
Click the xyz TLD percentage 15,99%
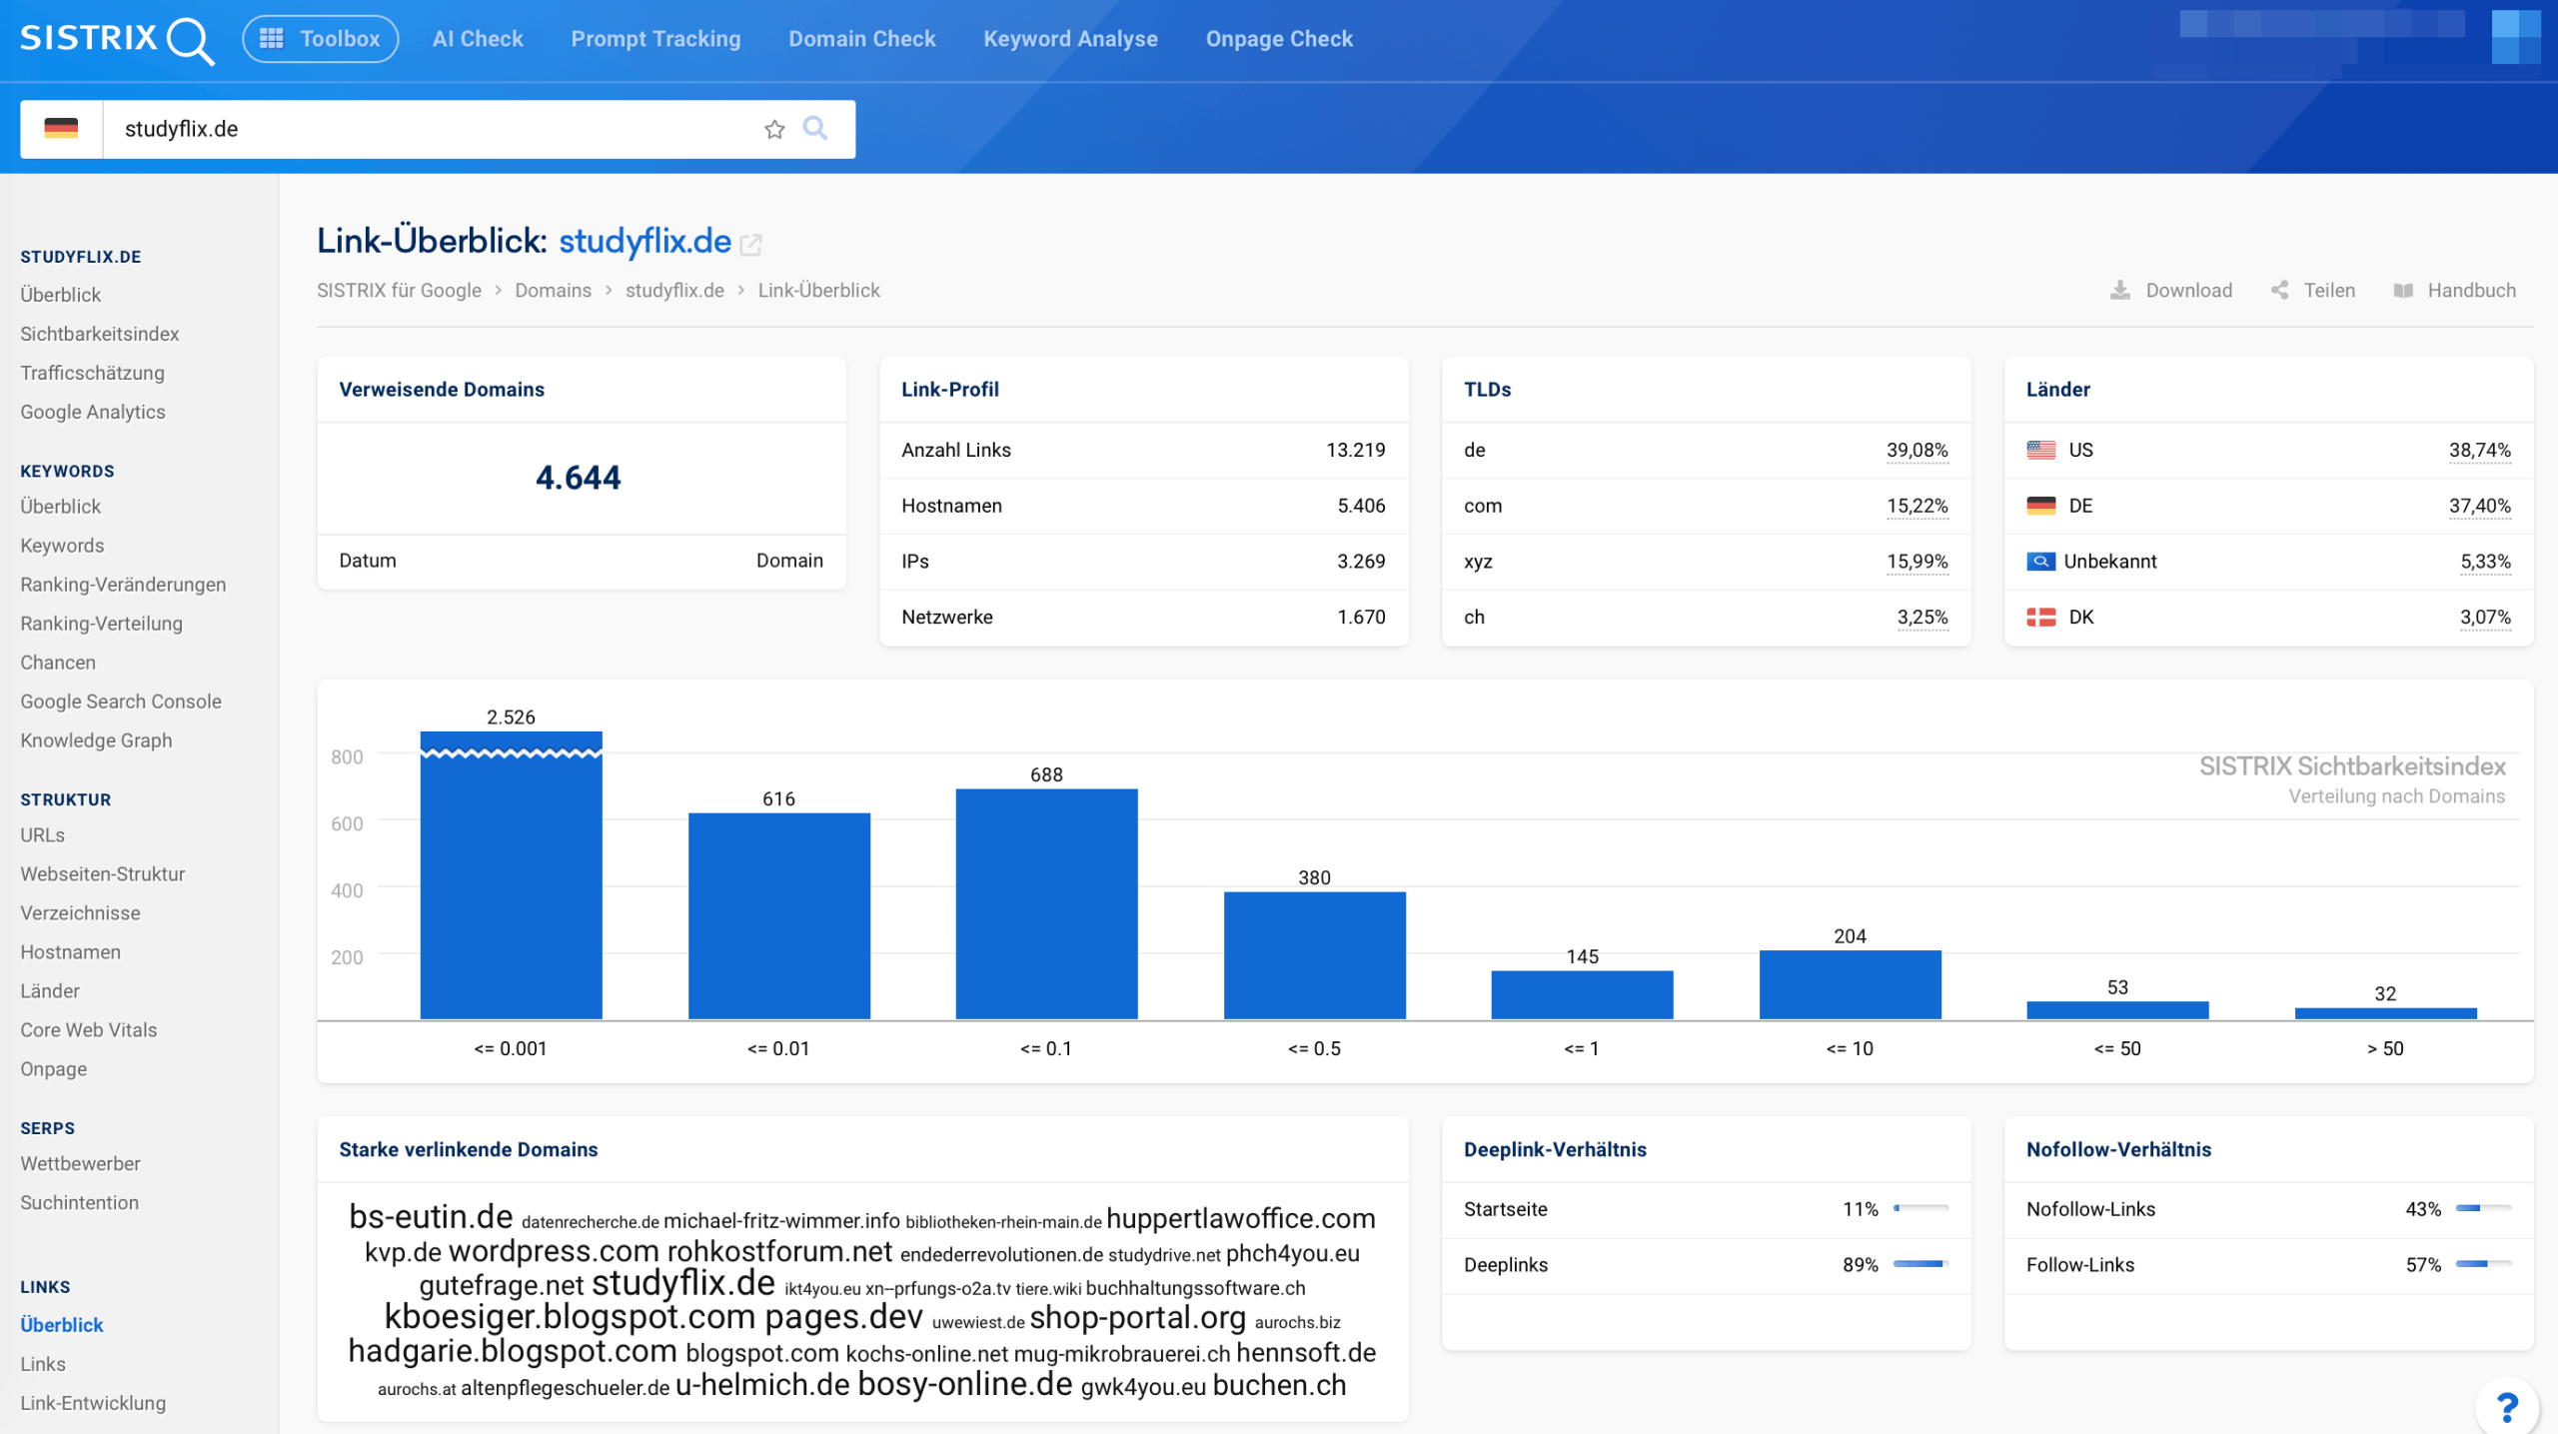(1917, 562)
